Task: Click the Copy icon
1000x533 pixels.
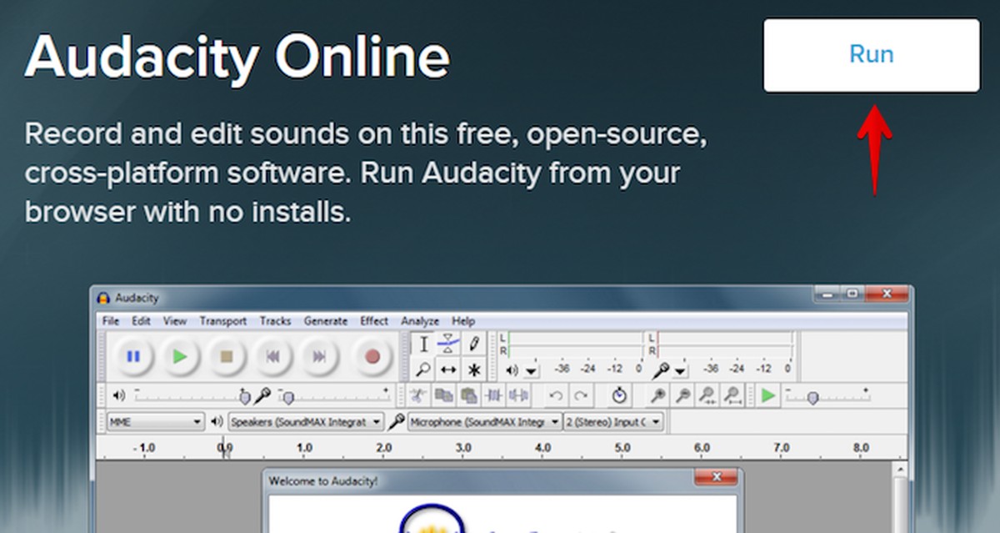Action: click(442, 395)
